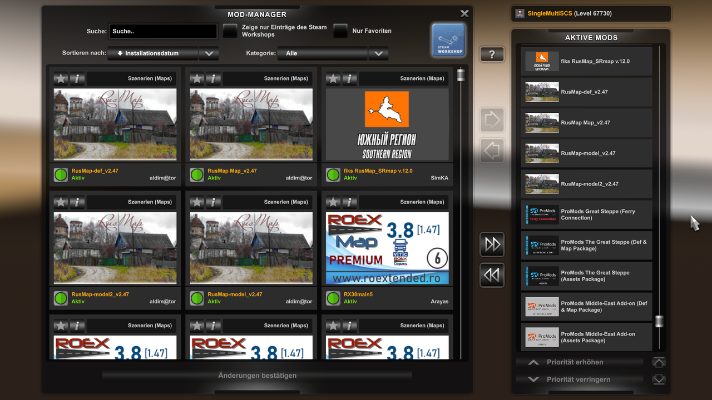Click the RusMap Map_v2.47 thumbnail image
The width and height of the screenshot is (712, 400).
(x=251, y=124)
